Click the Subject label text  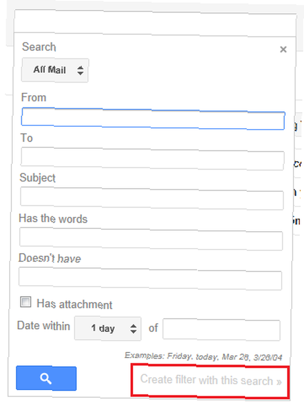coord(37,178)
